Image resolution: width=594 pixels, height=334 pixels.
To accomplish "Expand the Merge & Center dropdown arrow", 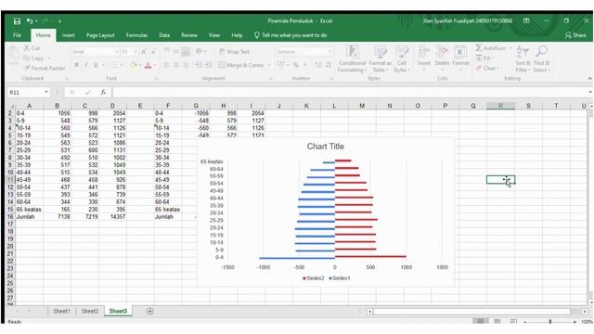I will (x=269, y=65).
